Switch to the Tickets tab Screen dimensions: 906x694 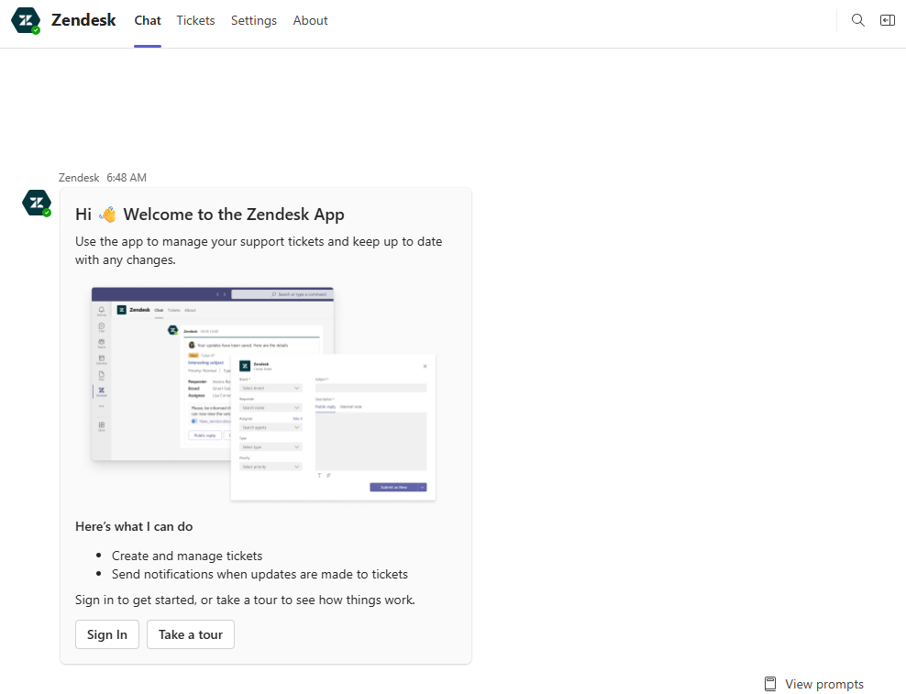pyautogui.click(x=195, y=20)
